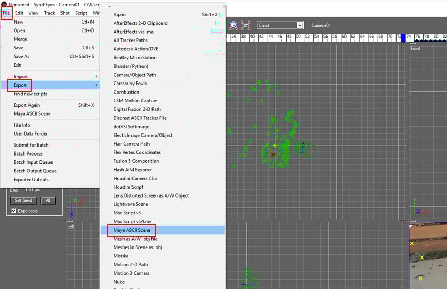
Task: Expand the Export submenu
Action: 50,85
